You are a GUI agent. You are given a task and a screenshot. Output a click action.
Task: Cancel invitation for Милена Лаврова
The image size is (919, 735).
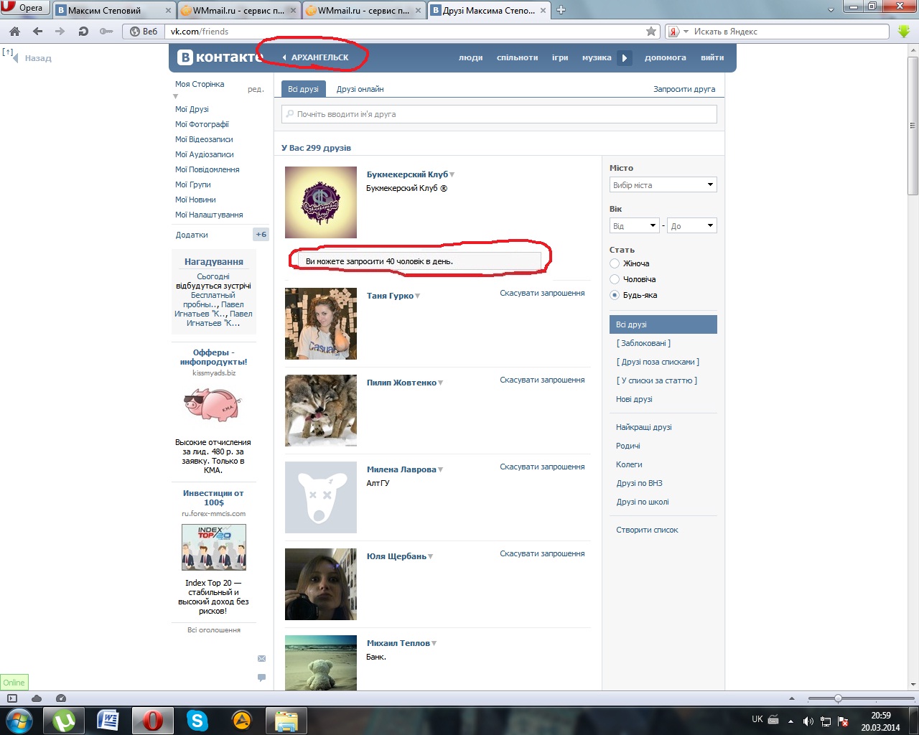tap(542, 467)
